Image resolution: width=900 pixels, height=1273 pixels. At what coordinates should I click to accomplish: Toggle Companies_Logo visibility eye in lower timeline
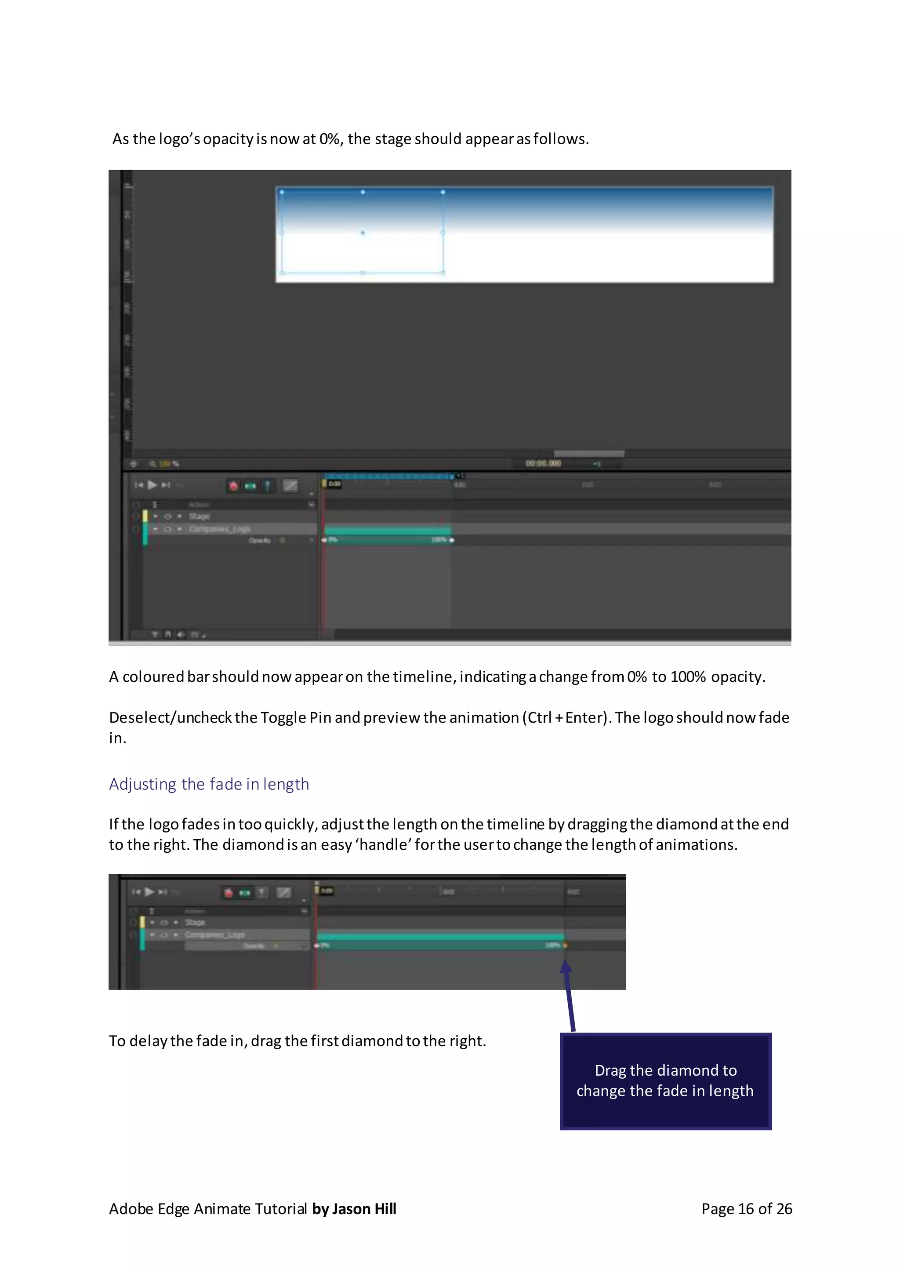point(164,935)
